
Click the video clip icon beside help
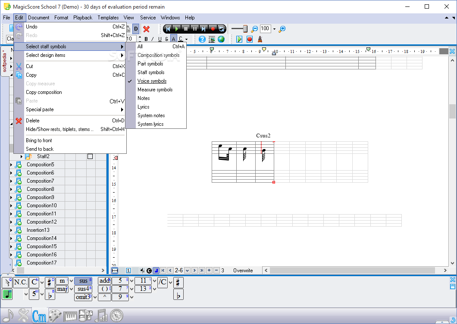tap(212, 39)
